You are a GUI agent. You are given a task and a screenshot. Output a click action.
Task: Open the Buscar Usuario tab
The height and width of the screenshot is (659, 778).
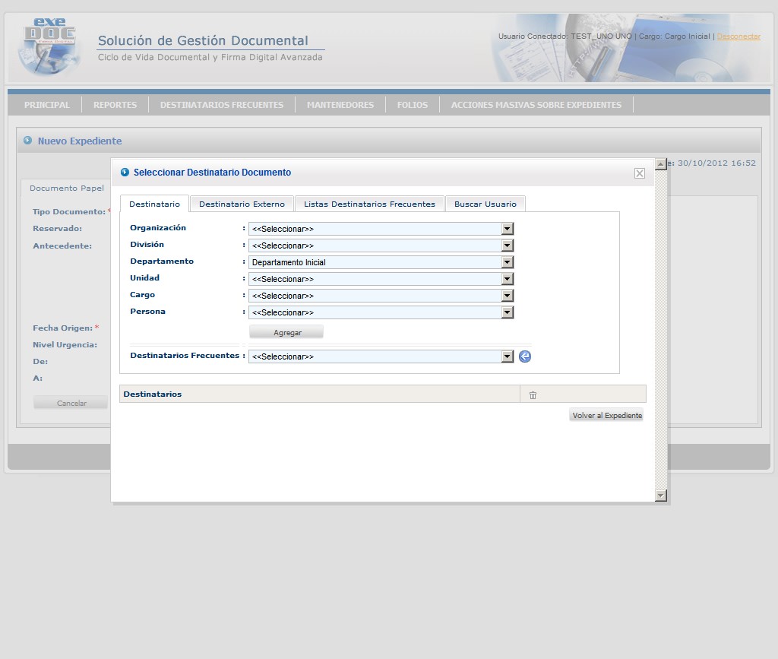coord(485,204)
